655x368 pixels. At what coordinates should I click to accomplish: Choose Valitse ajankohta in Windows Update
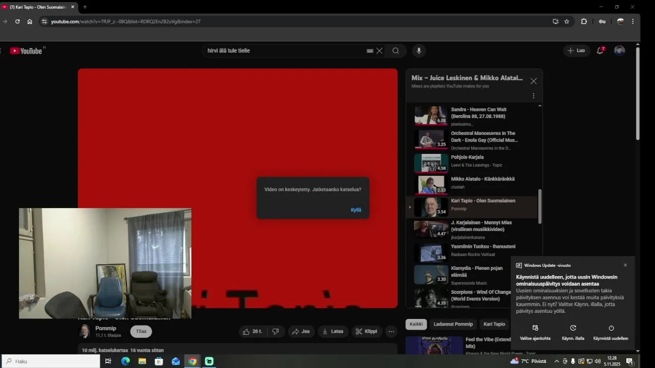(x=535, y=333)
